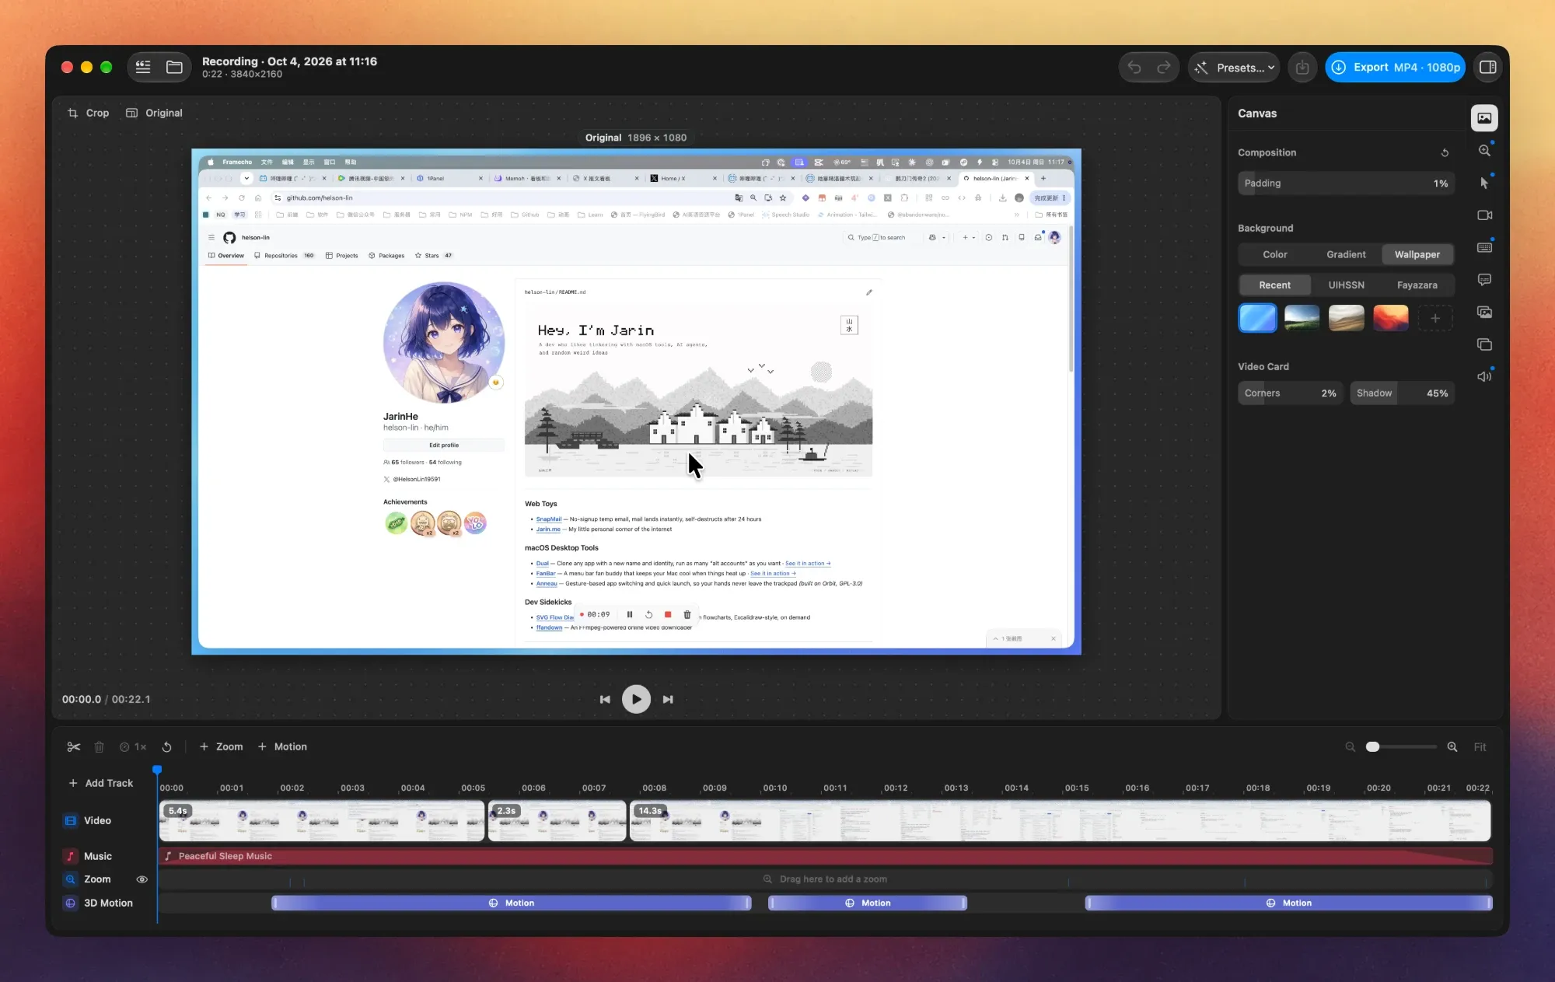Image resolution: width=1555 pixels, height=982 pixels.
Task: Click the Fit timeline button
Action: (1480, 747)
